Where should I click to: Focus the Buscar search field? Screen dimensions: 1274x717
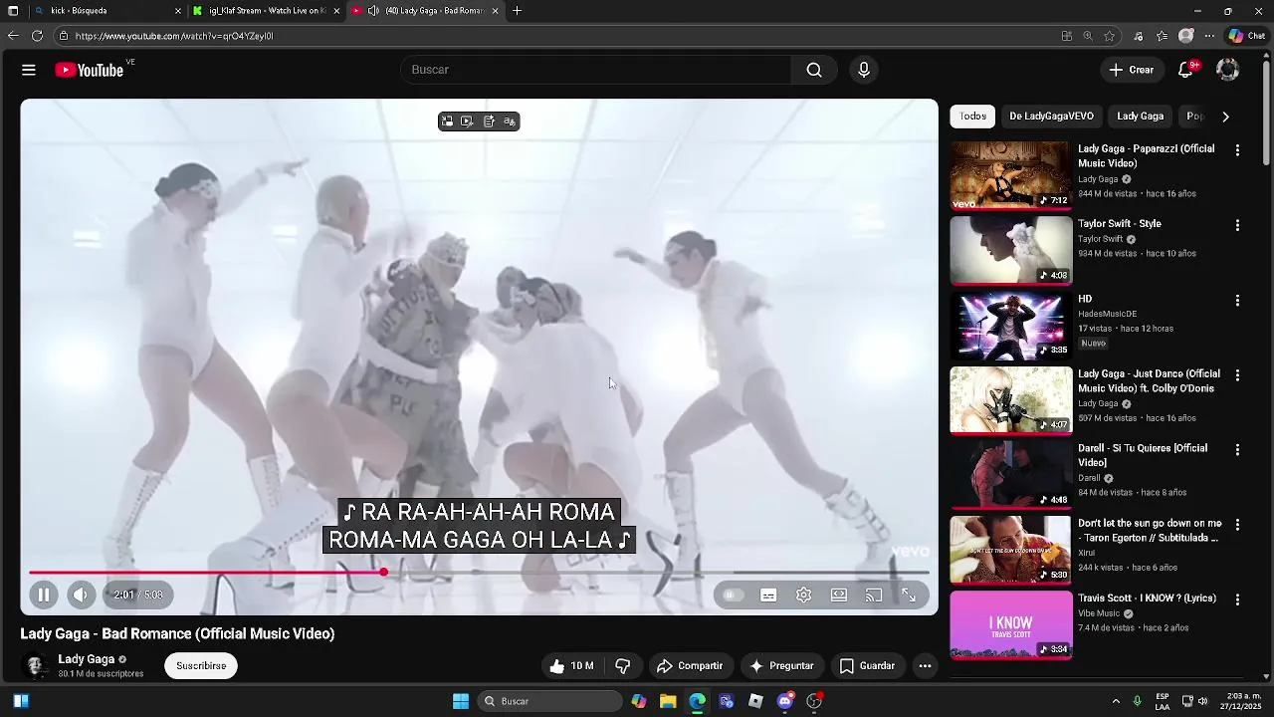[x=595, y=70]
